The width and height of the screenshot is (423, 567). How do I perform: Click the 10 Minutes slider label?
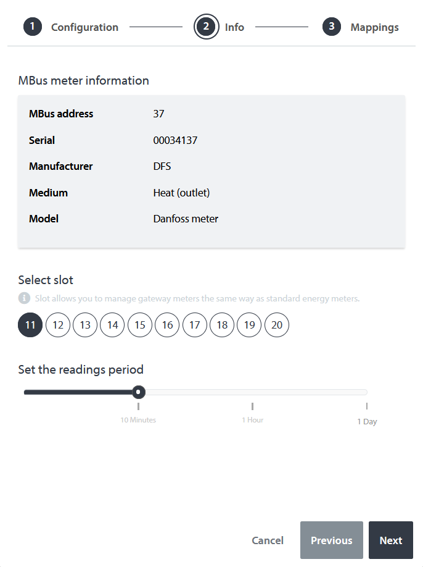pyautogui.click(x=138, y=419)
